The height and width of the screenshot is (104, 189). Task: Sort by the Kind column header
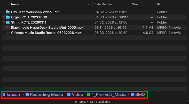[x=160, y=4]
